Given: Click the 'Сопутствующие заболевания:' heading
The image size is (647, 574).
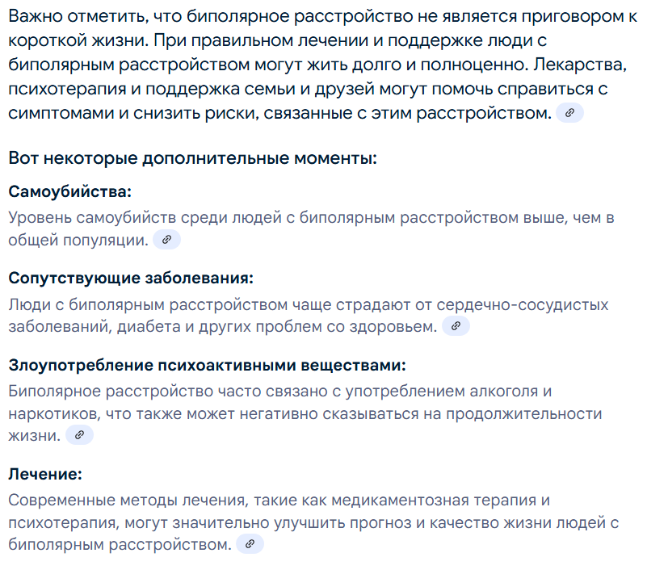Looking at the screenshot, I should pos(131,278).
